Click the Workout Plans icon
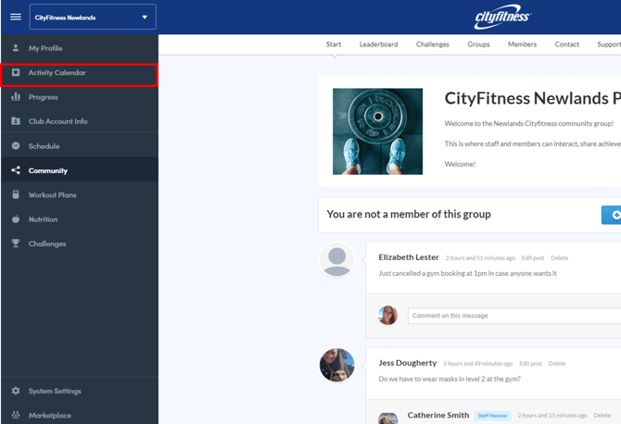621x424 pixels. (x=16, y=195)
